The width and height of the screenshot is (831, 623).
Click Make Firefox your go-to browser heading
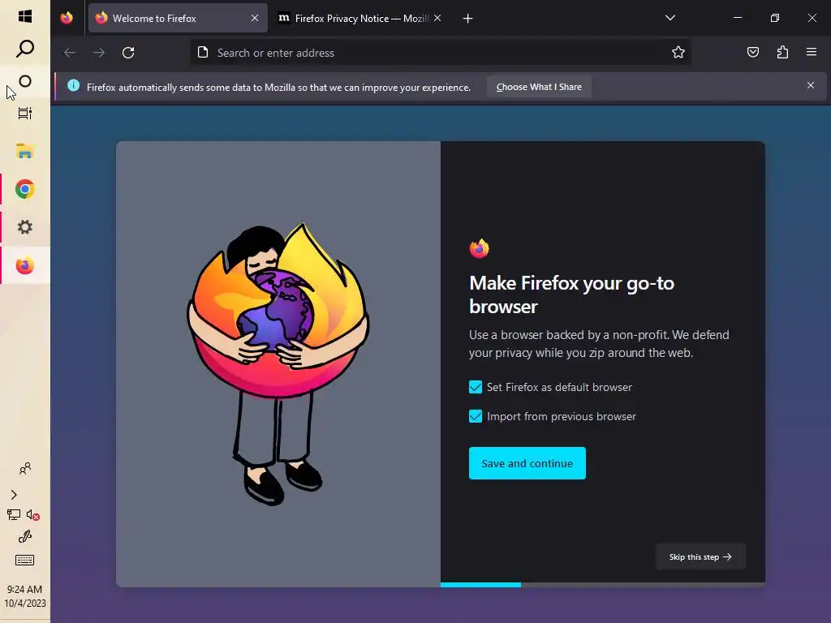pos(572,294)
